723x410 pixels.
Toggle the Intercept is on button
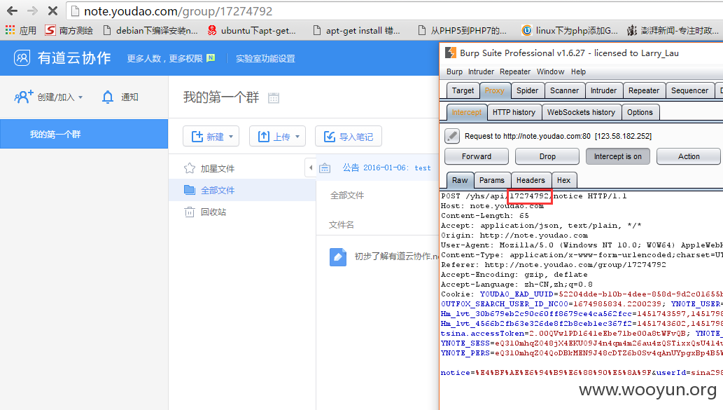point(617,156)
